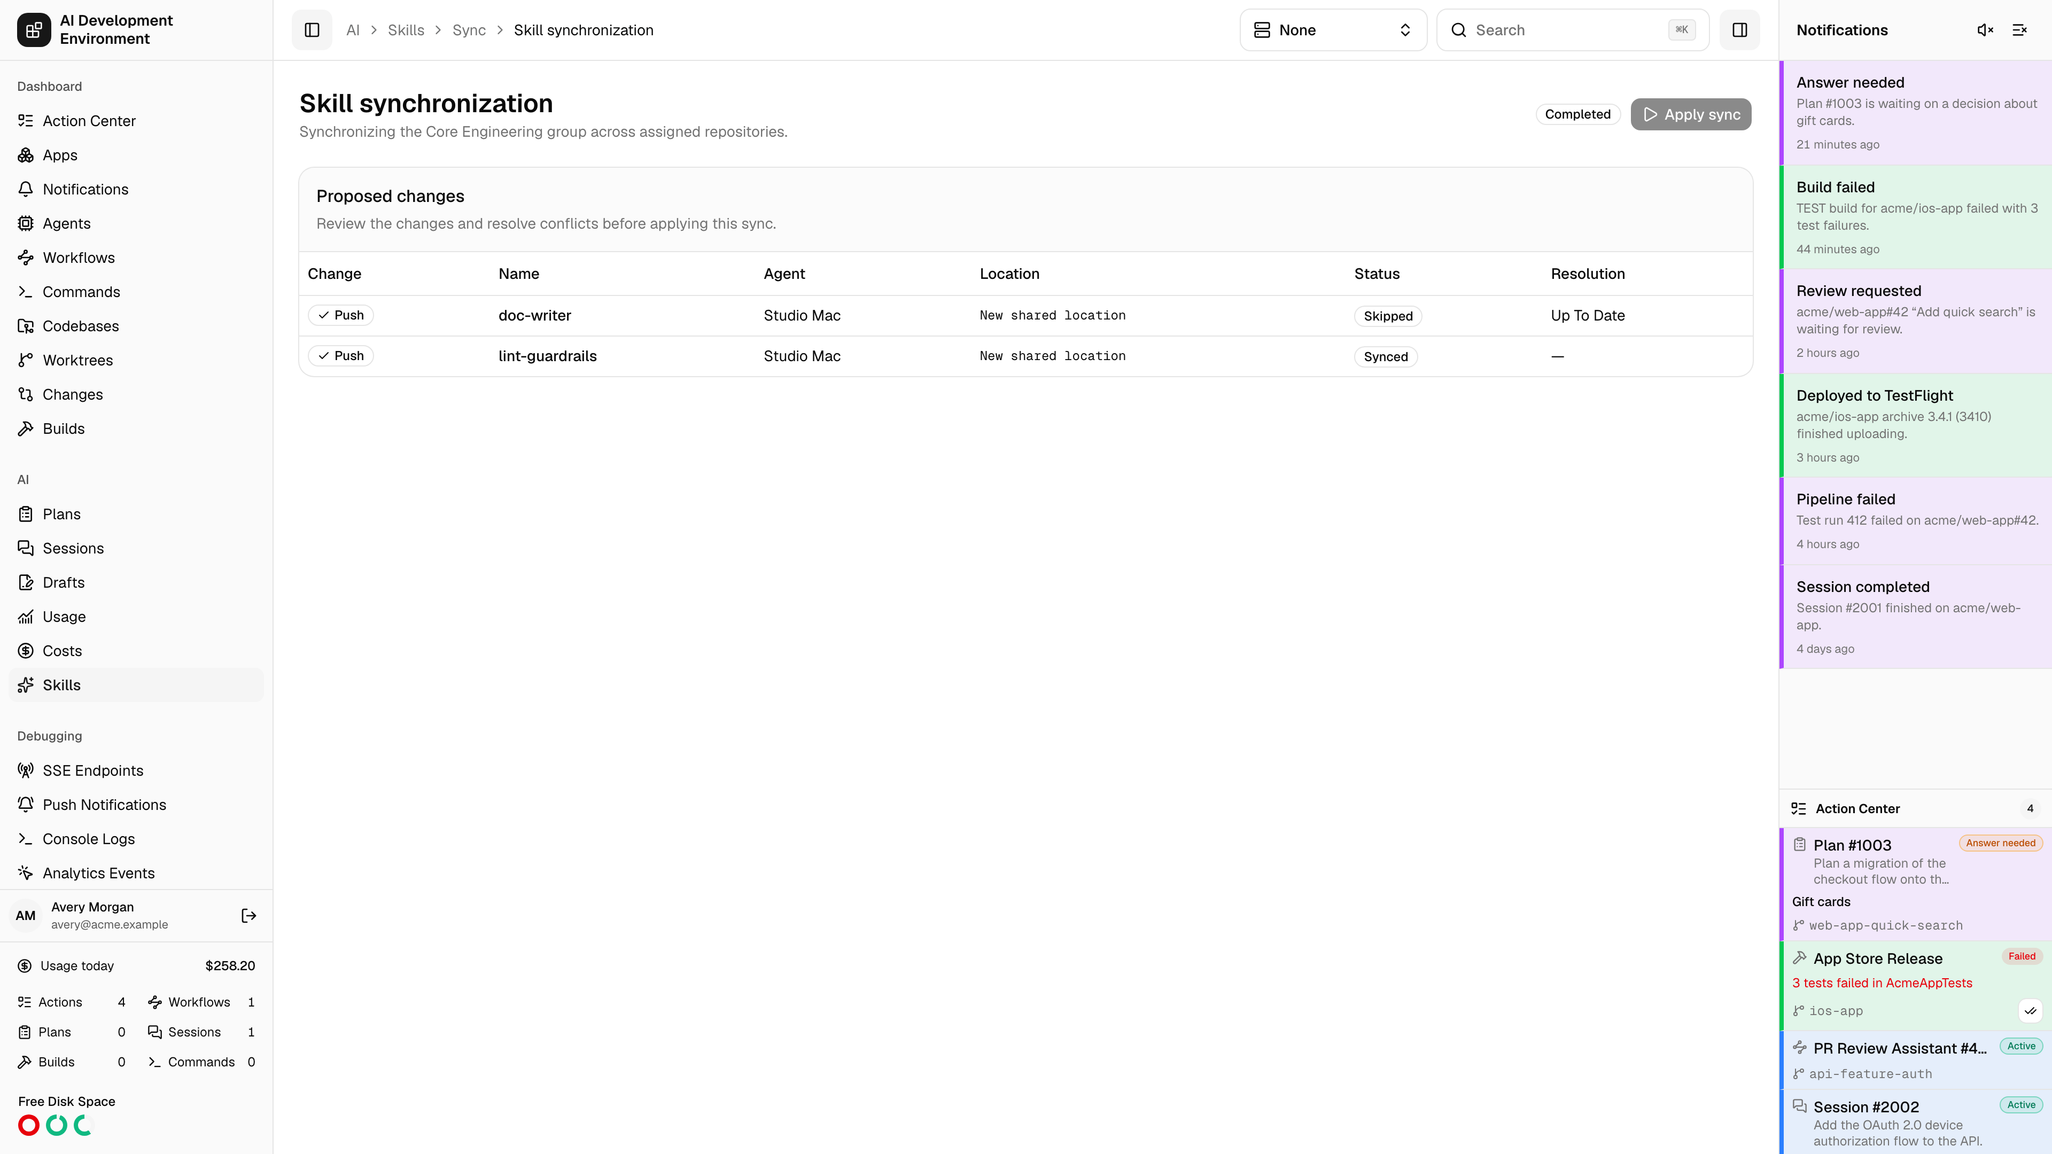Open Console Logs page
This screenshot has width=2052, height=1154.
click(x=136, y=839)
